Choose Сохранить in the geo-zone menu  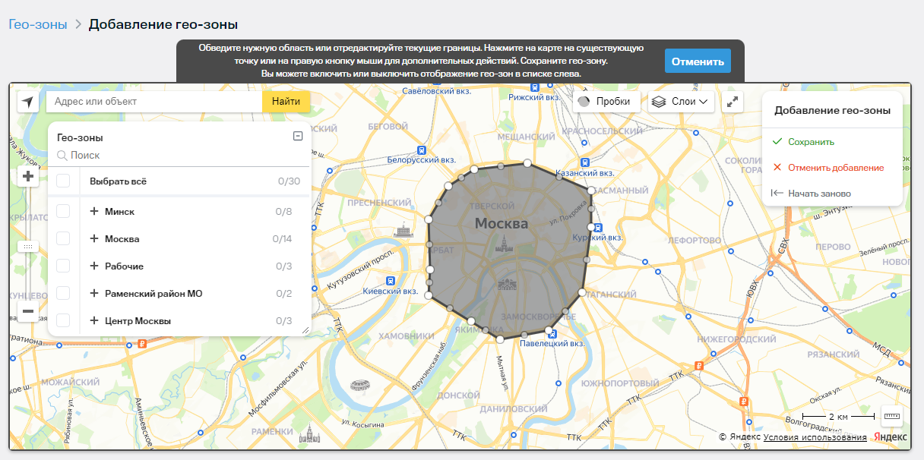(811, 142)
